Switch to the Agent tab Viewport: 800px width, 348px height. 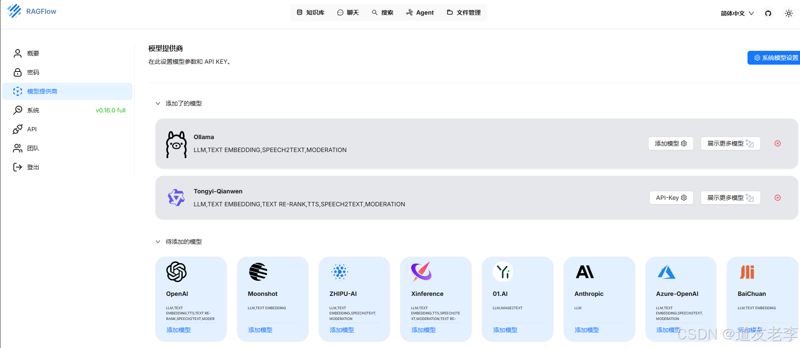420,12
